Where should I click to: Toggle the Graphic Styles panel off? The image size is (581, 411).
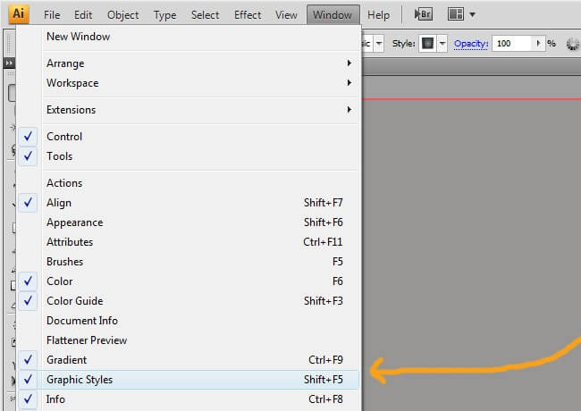[x=80, y=380]
